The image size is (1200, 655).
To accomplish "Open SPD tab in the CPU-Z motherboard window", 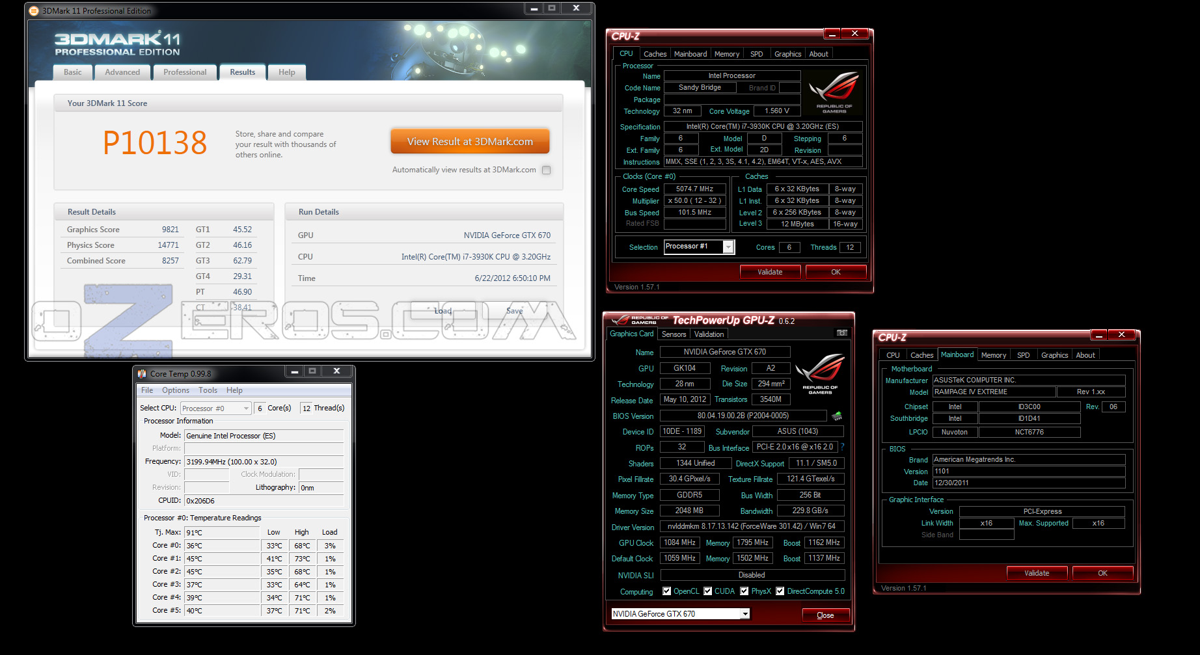I will tap(1023, 355).
